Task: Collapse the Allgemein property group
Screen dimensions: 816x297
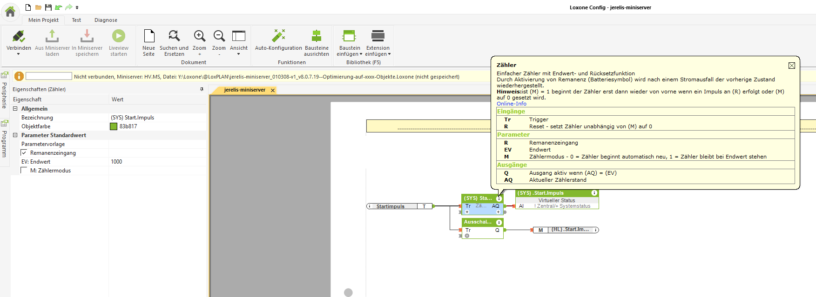Action: pyautogui.click(x=15, y=109)
